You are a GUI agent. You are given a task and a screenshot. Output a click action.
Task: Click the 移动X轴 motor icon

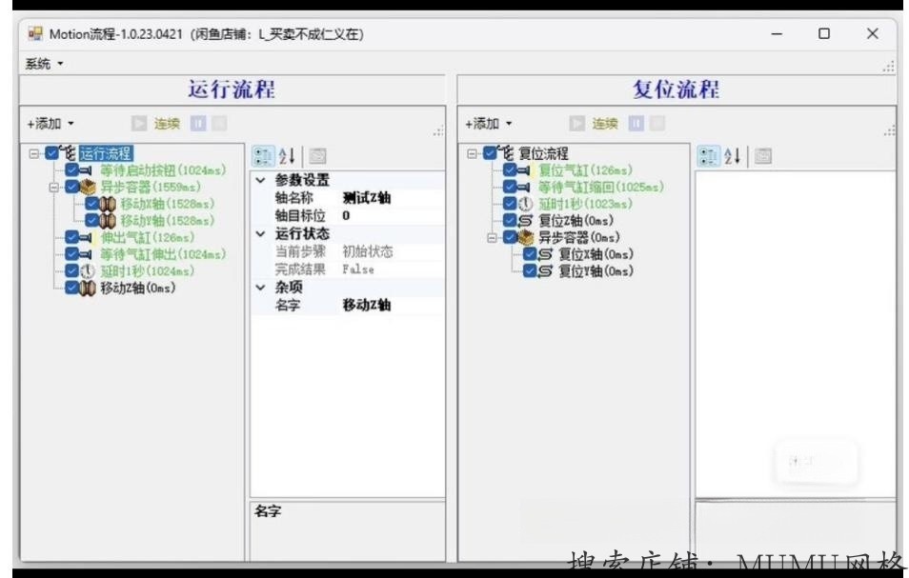(x=108, y=204)
